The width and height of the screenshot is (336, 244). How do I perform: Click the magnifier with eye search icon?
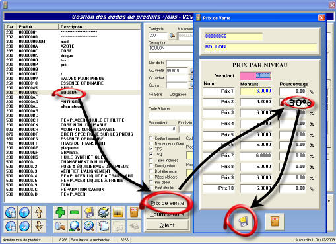pos(89,226)
